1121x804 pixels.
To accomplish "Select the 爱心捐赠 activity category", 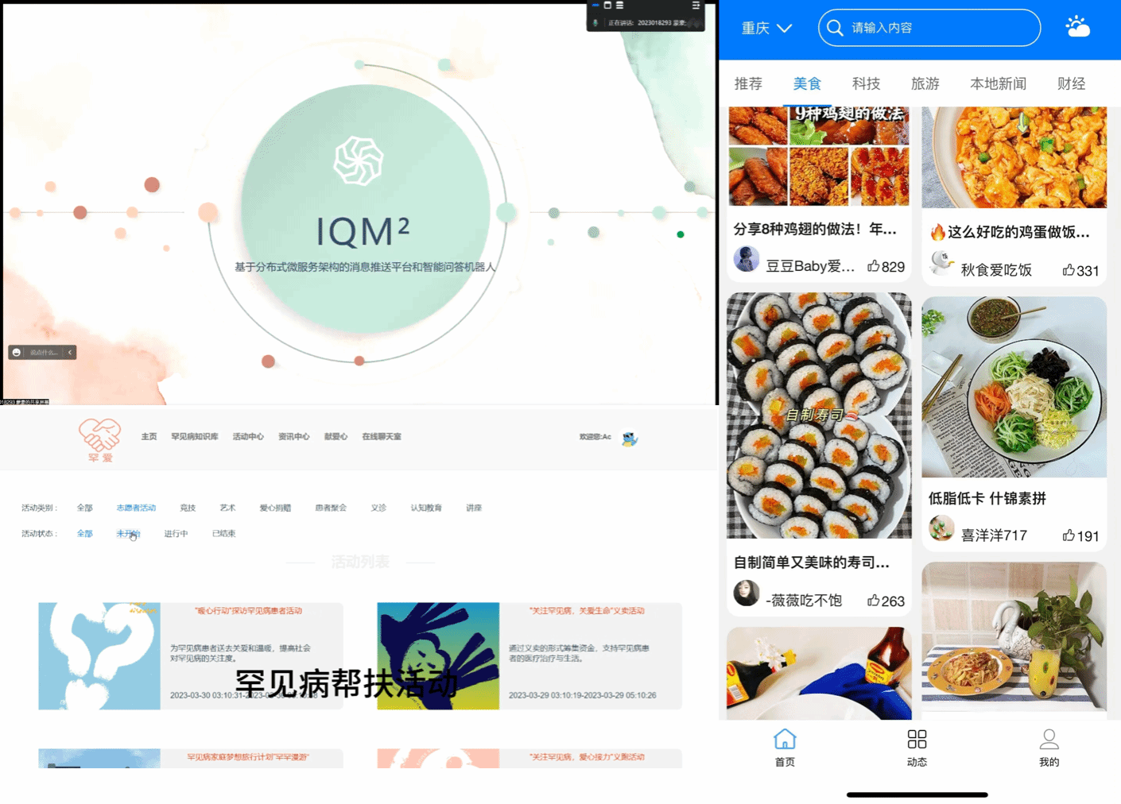I will point(275,508).
